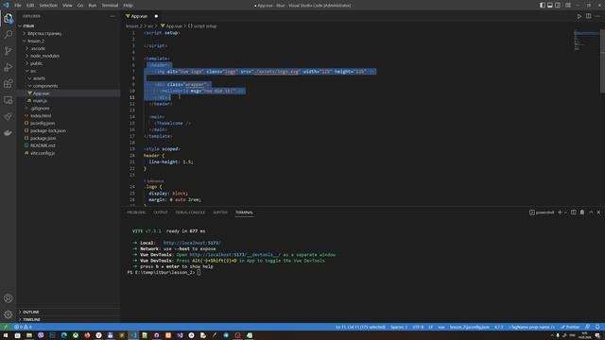Open the Remote Explorer view

tap(9, 100)
